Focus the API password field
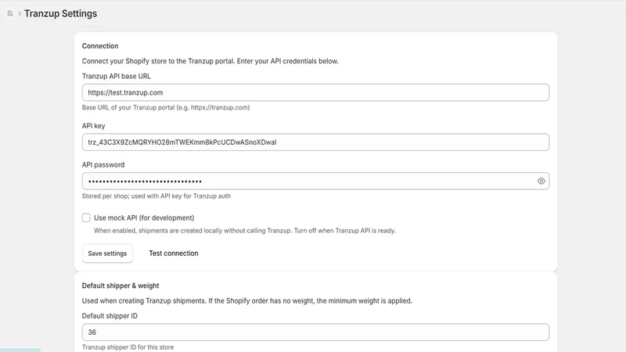The height and width of the screenshot is (352, 626). [315, 181]
